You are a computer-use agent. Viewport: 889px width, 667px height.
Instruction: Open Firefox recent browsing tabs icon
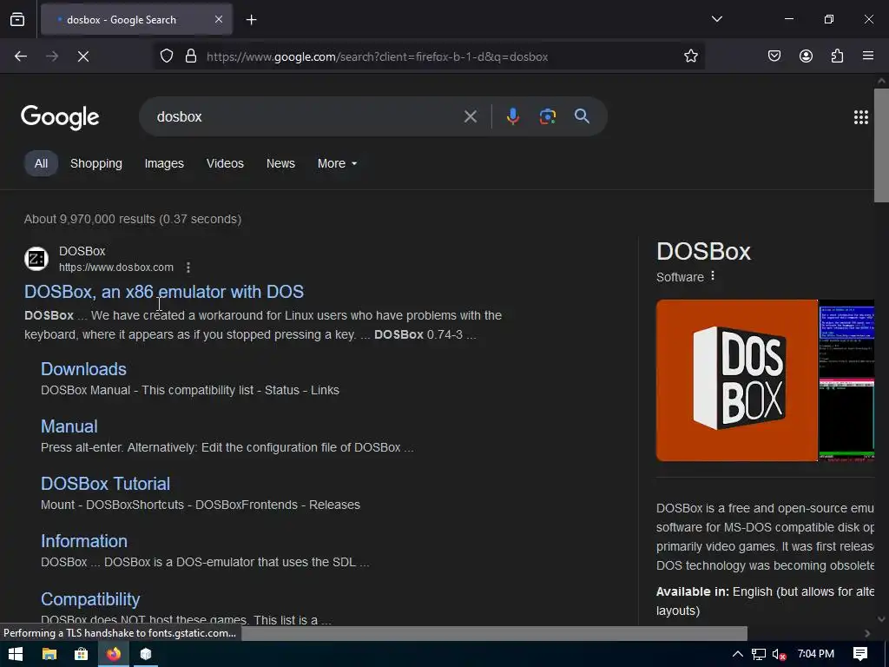click(x=17, y=20)
